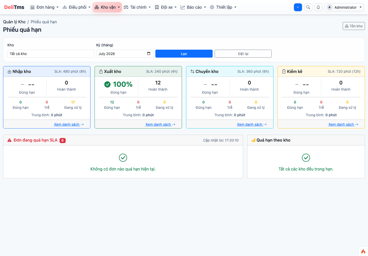
Task: Click the Không có đơn nào quá hạn hiện tại message
Action: pyautogui.click(x=123, y=169)
